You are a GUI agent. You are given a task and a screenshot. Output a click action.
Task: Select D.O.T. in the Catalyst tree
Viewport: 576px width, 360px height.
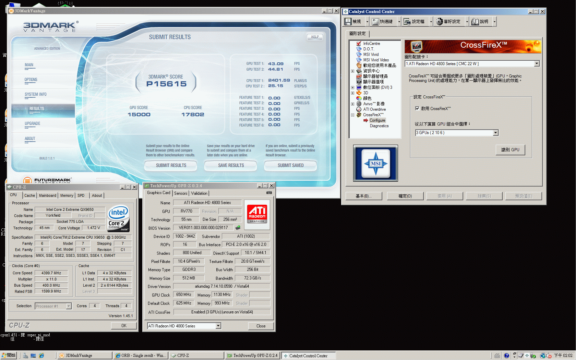click(369, 49)
